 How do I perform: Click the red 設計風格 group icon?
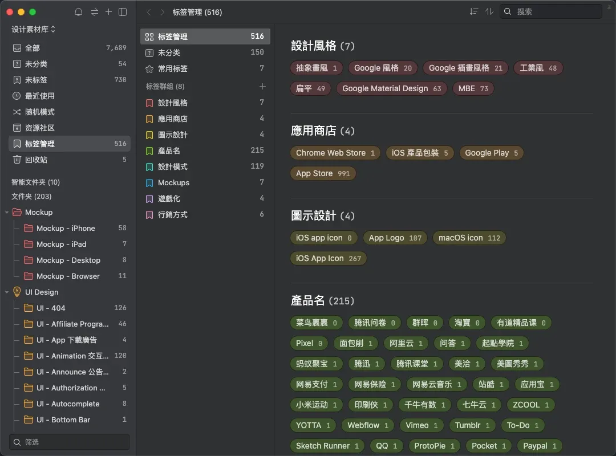tap(149, 103)
